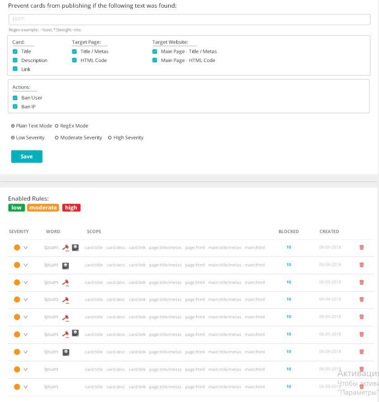Click the trash icon in the eighth rule row
The height and width of the screenshot is (402, 379).
click(361, 369)
